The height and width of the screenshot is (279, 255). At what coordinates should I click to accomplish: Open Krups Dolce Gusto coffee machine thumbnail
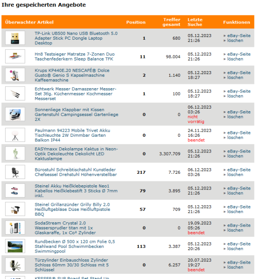(x=15, y=75)
